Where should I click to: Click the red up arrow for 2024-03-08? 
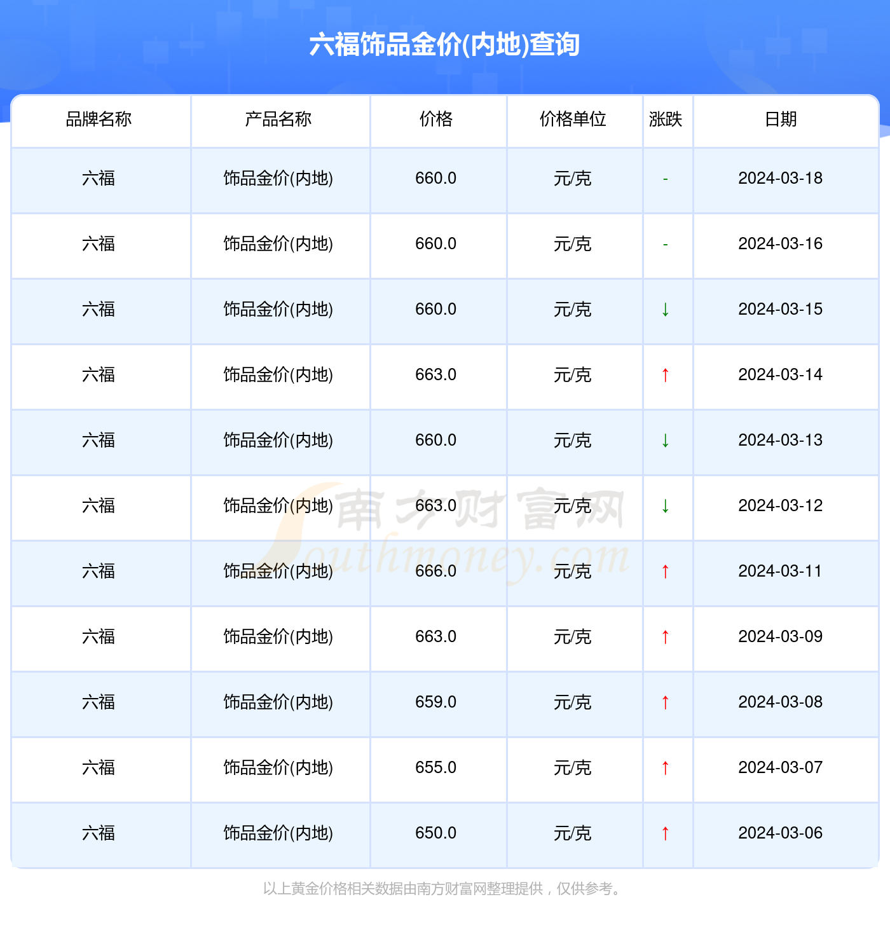[x=666, y=702]
